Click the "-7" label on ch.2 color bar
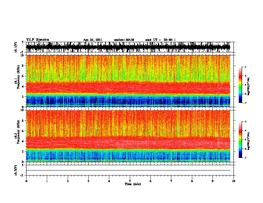 click(245, 158)
